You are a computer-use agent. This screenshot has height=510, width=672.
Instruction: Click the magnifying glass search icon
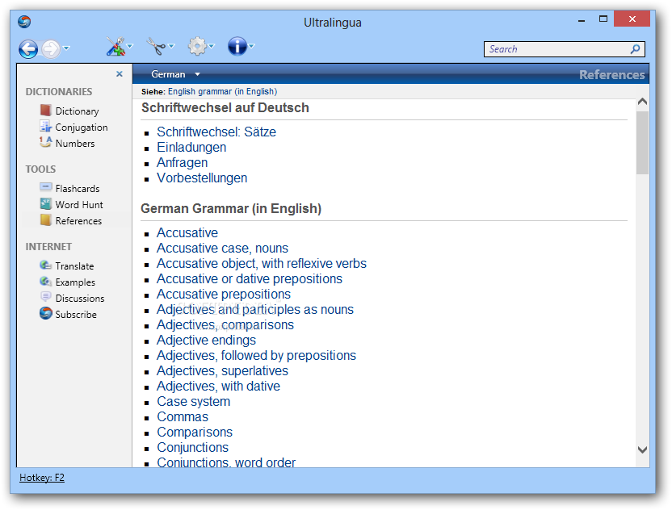tap(636, 49)
